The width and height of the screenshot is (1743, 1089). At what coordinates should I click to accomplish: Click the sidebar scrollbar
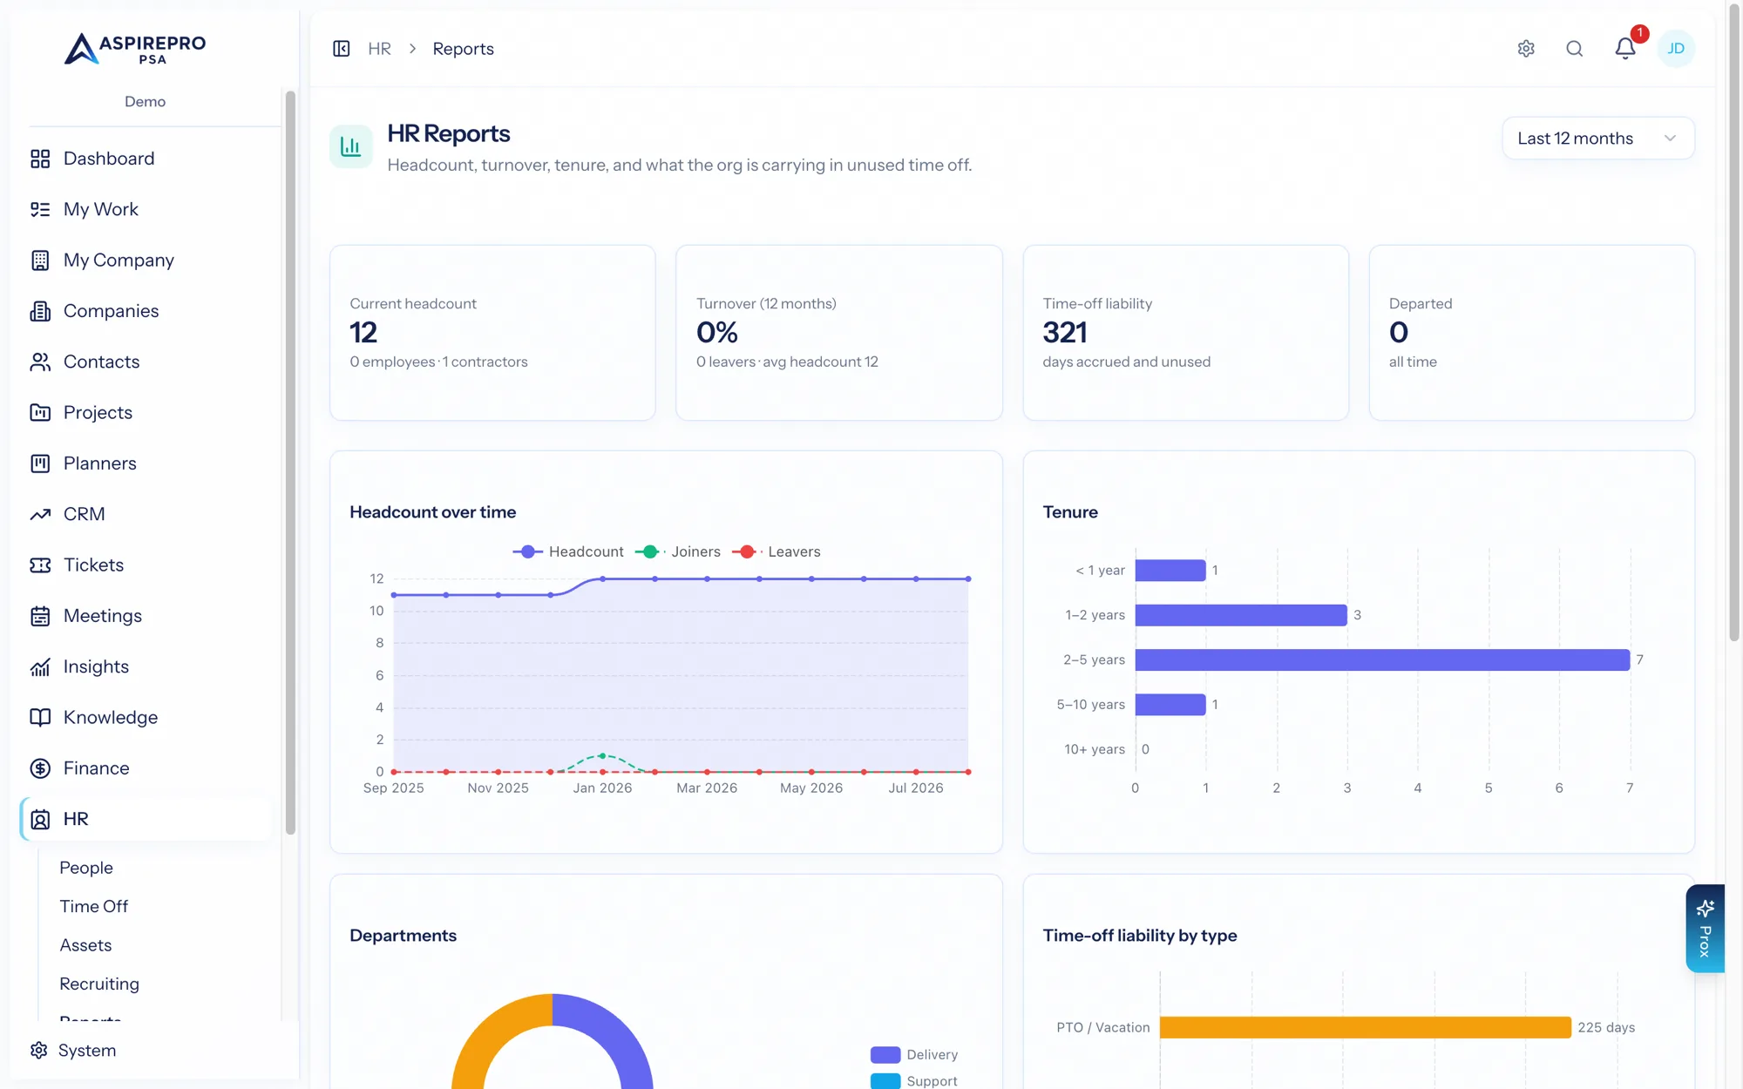pyautogui.click(x=290, y=462)
